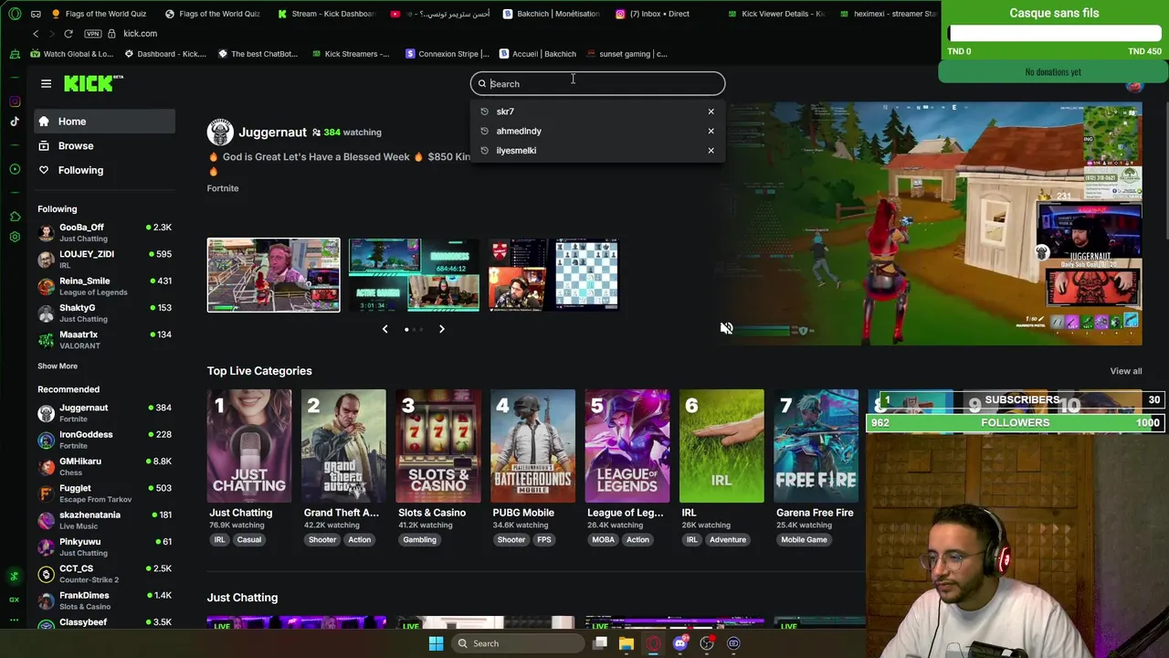The height and width of the screenshot is (658, 1169).
Task: Open PUBG Mobile category card
Action: 533,446
